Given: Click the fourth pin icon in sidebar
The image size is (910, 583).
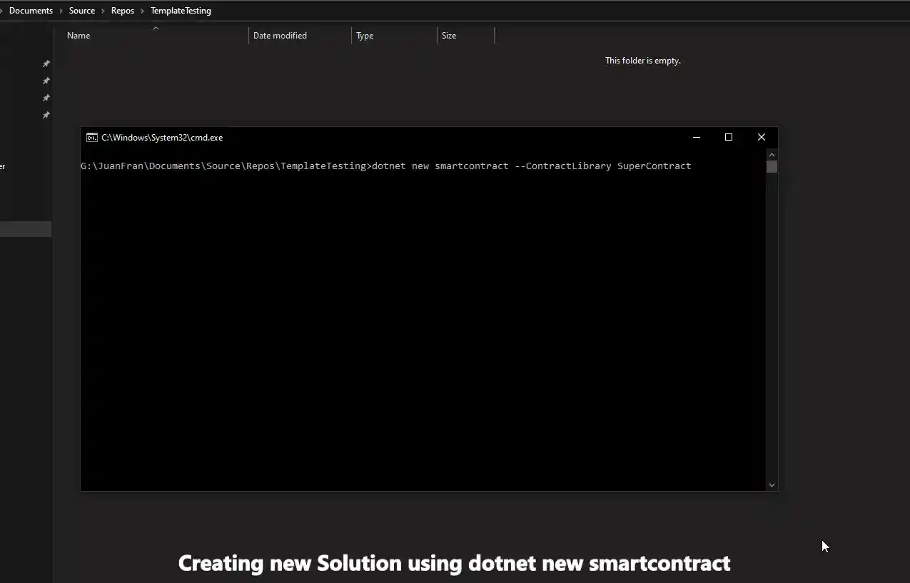Looking at the screenshot, I should click(x=46, y=115).
